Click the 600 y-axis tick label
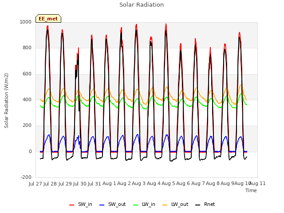284x213 pixels. [27, 74]
